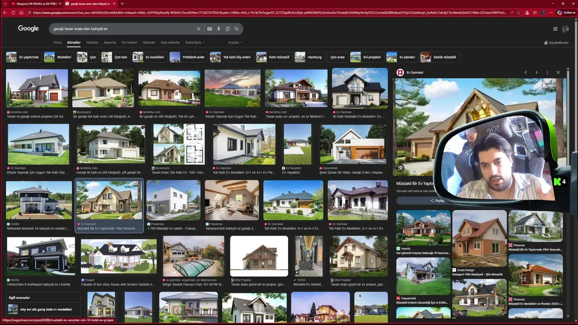Select the Ev yaptırmak filter chip

pyautogui.click(x=23, y=57)
